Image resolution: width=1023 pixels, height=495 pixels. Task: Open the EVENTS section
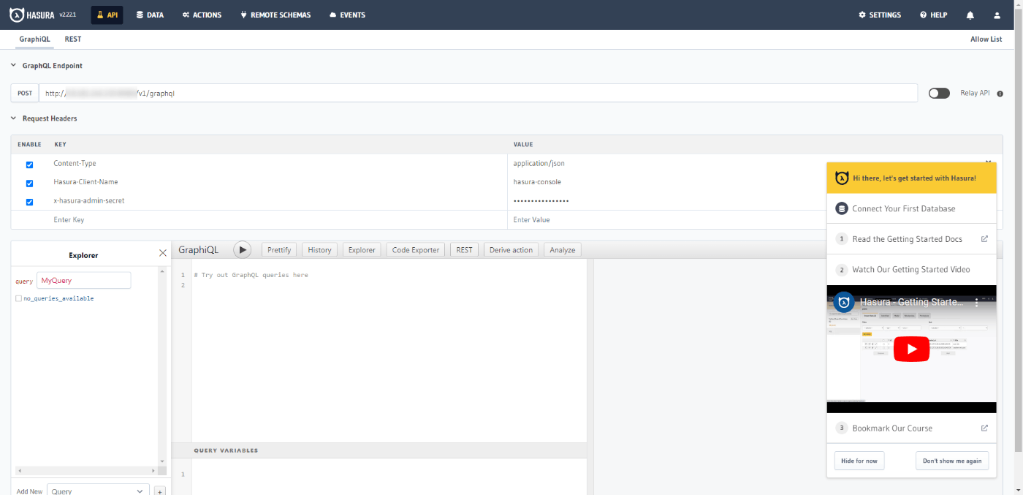pos(347,15)
